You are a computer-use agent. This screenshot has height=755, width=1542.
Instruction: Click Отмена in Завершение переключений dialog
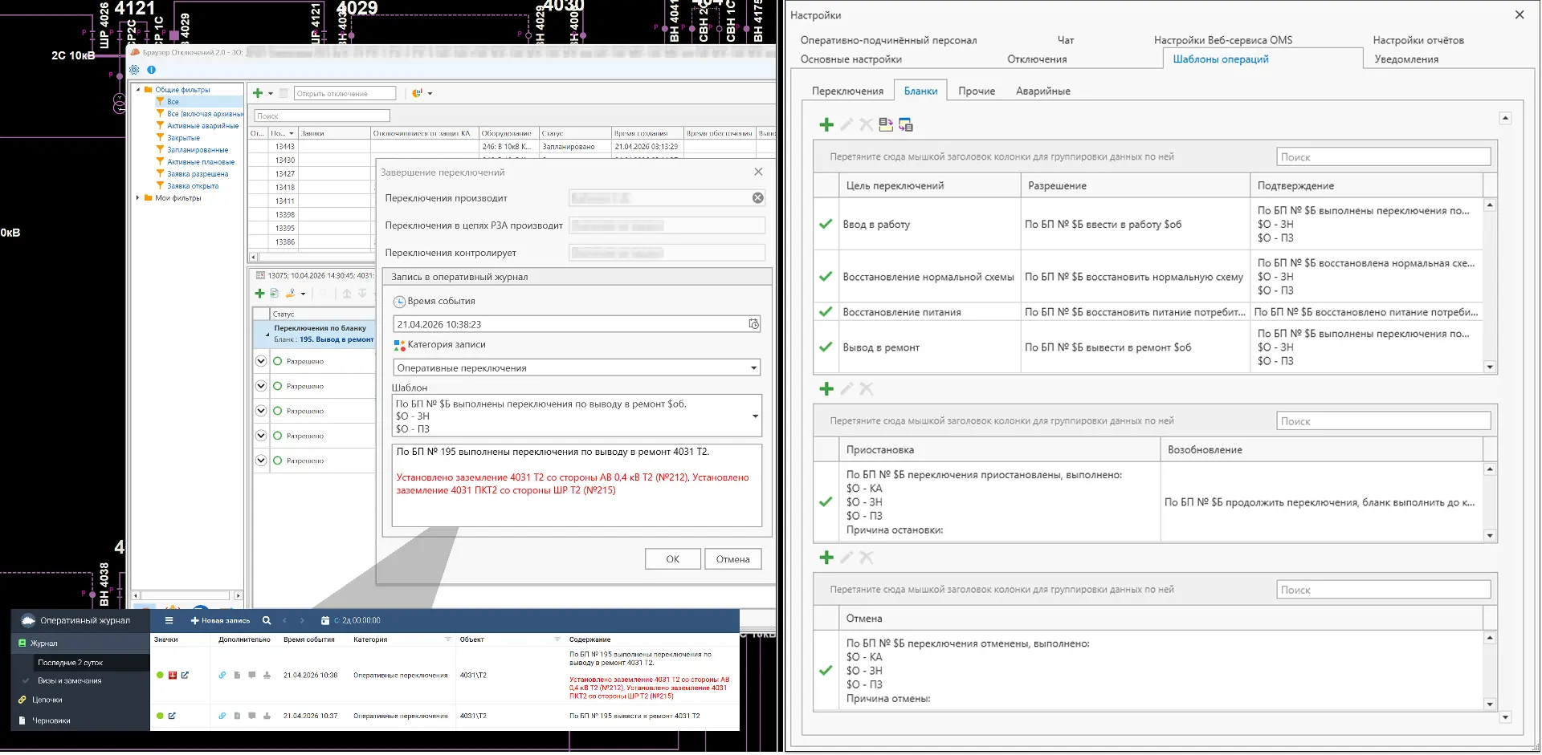(732, 559)
